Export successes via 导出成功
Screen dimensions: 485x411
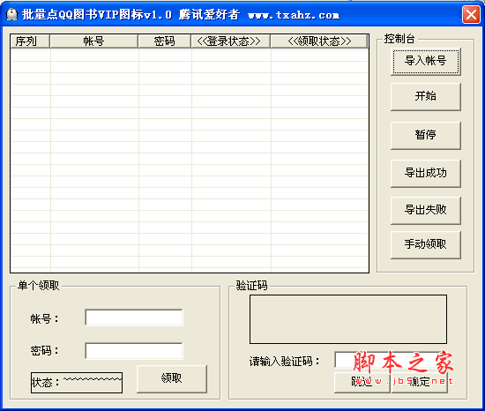click(426, 173)
